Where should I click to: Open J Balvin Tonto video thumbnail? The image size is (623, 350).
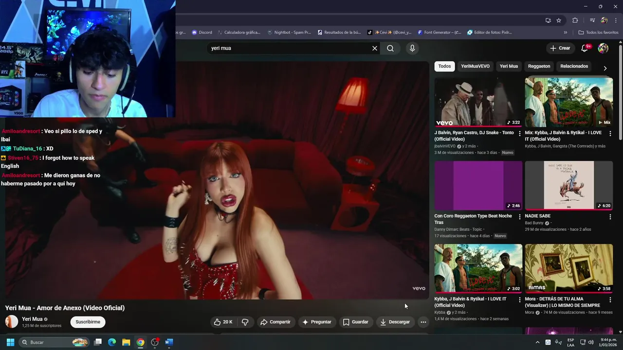[478, 102]
